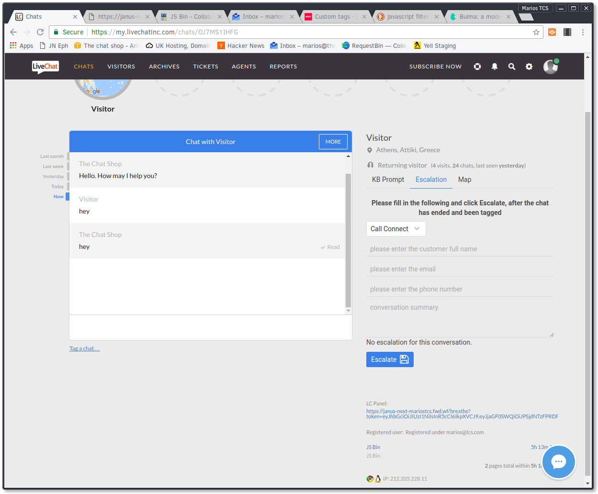Click the visitor location pin icon
Screen dimensions: 598x494
(x=370, y=150)
